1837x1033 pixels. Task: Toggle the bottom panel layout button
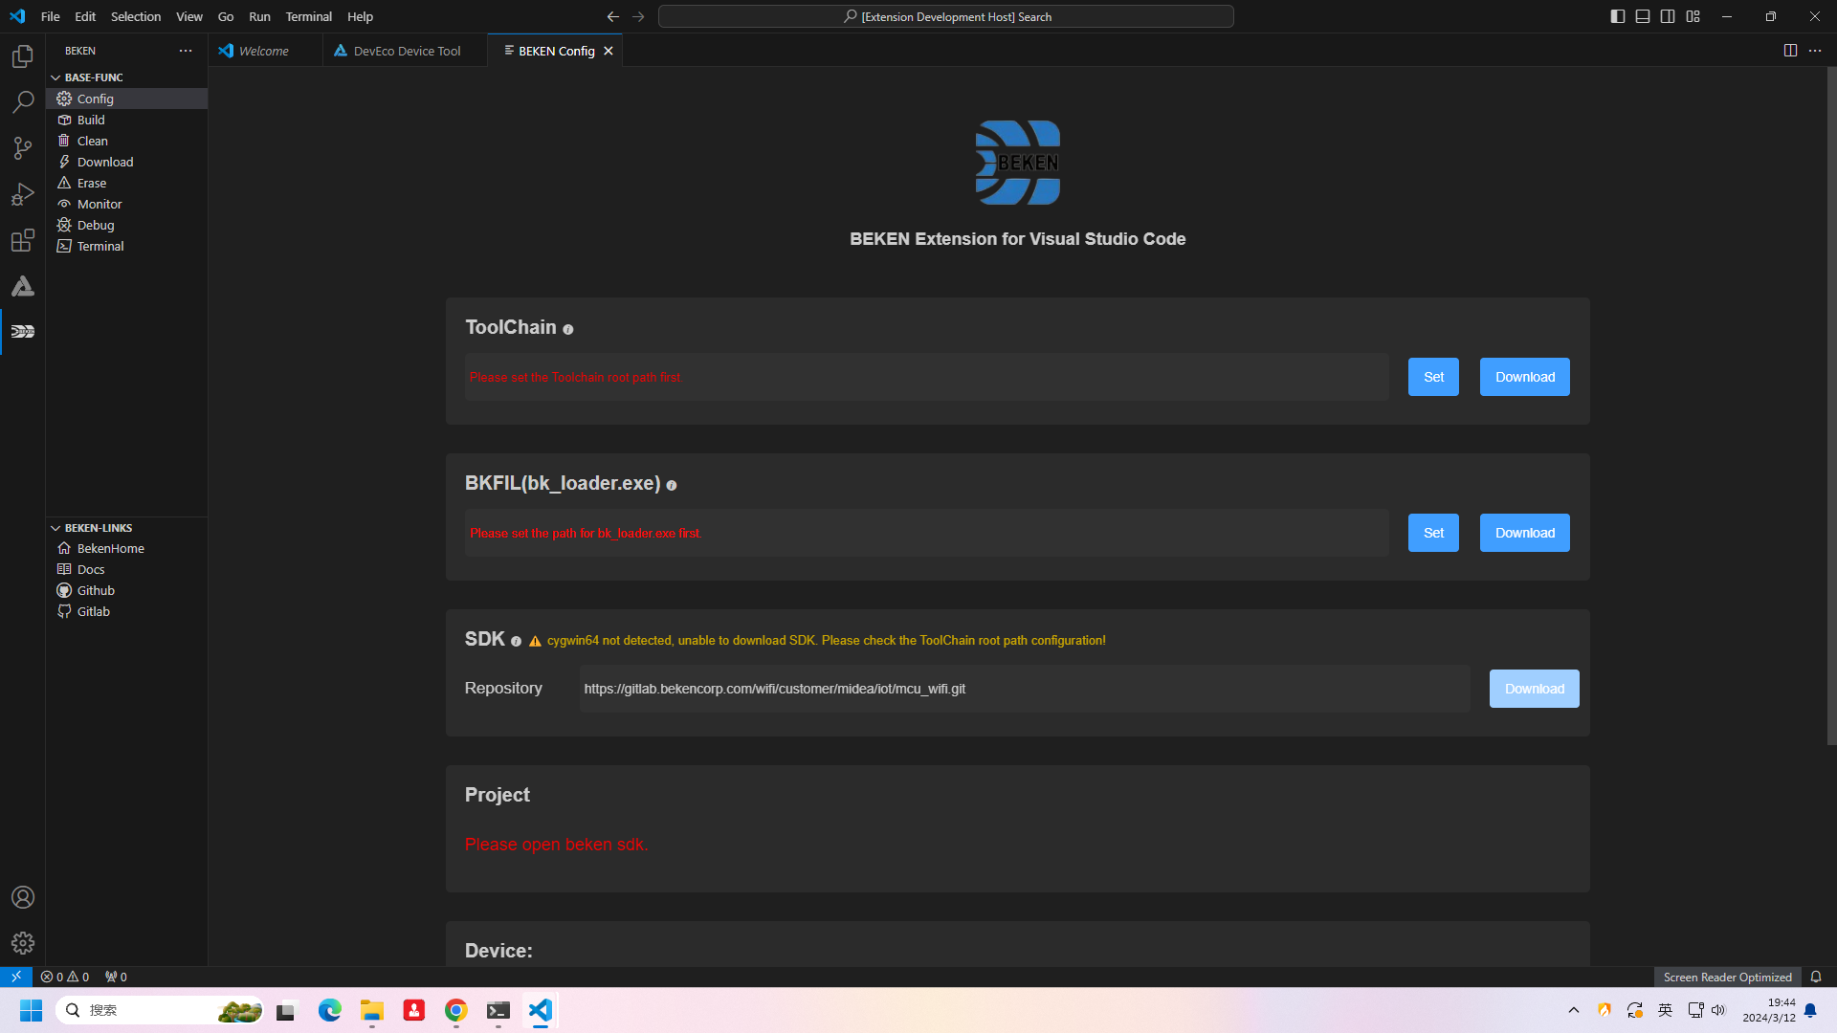1643,16
